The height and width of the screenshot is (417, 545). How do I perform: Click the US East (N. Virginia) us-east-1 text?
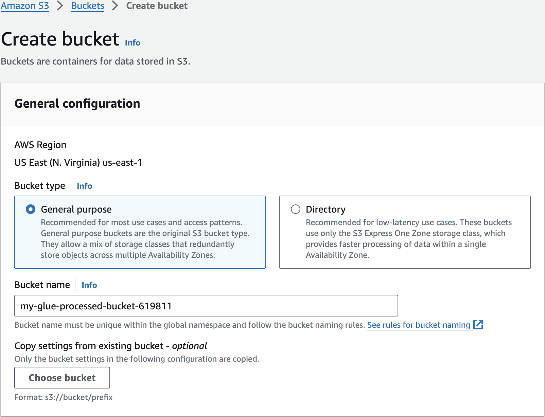[78, 163]
